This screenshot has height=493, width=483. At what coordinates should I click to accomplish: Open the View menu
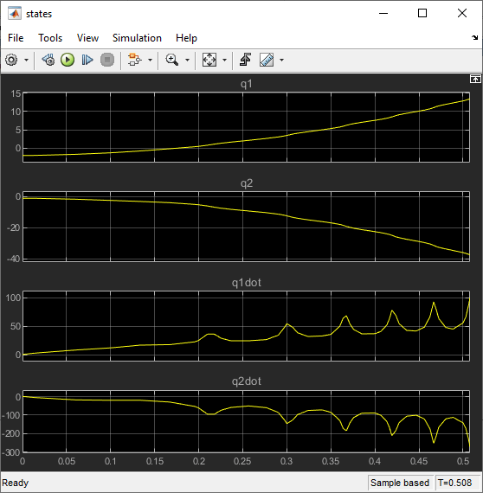[x=87, y=38]
